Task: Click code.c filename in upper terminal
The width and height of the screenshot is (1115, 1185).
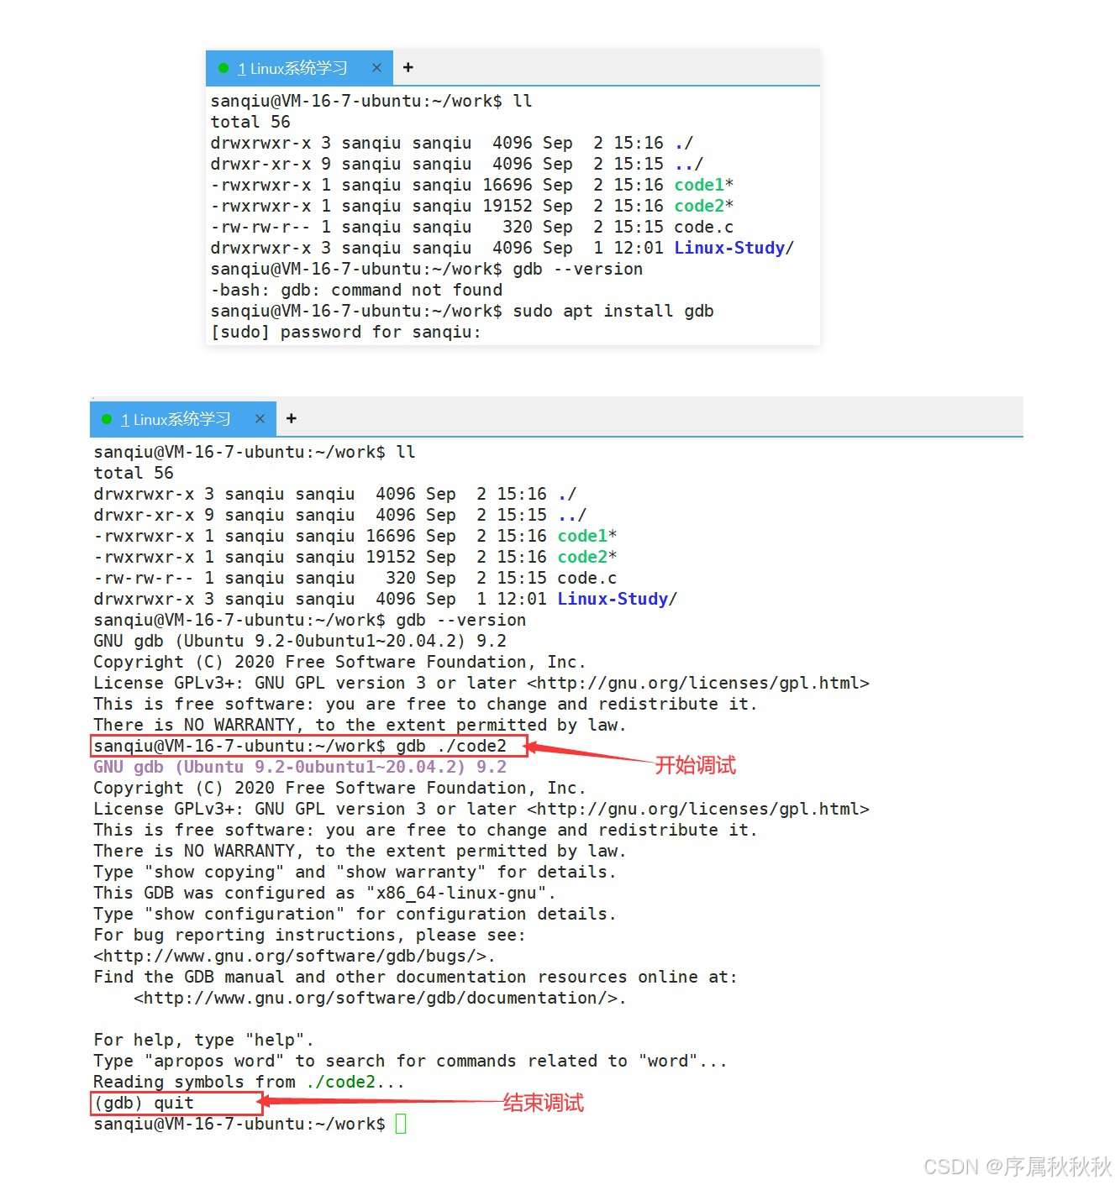Action: 704,227
